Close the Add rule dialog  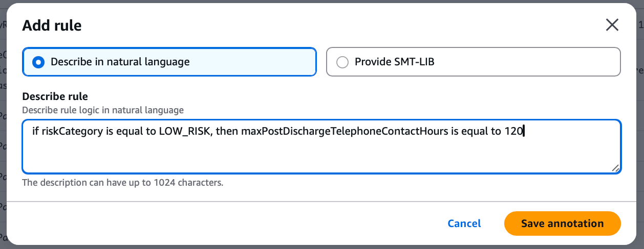612,25
